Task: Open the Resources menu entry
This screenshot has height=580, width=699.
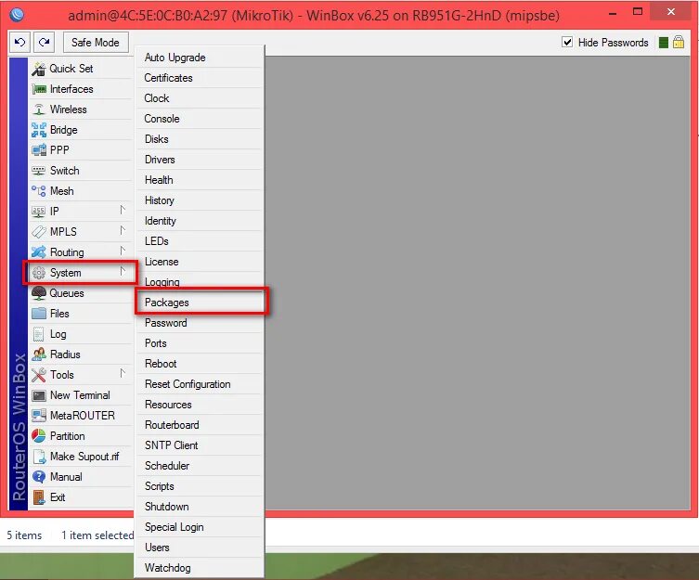Action: click(200, 405)
